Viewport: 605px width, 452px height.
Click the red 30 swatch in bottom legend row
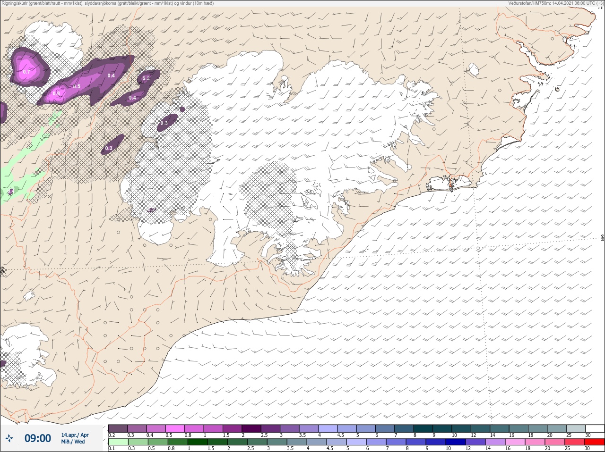595,442
